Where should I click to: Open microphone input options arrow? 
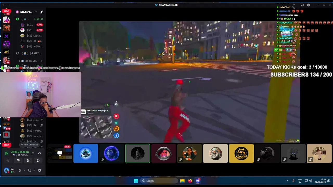coord(24,170)
